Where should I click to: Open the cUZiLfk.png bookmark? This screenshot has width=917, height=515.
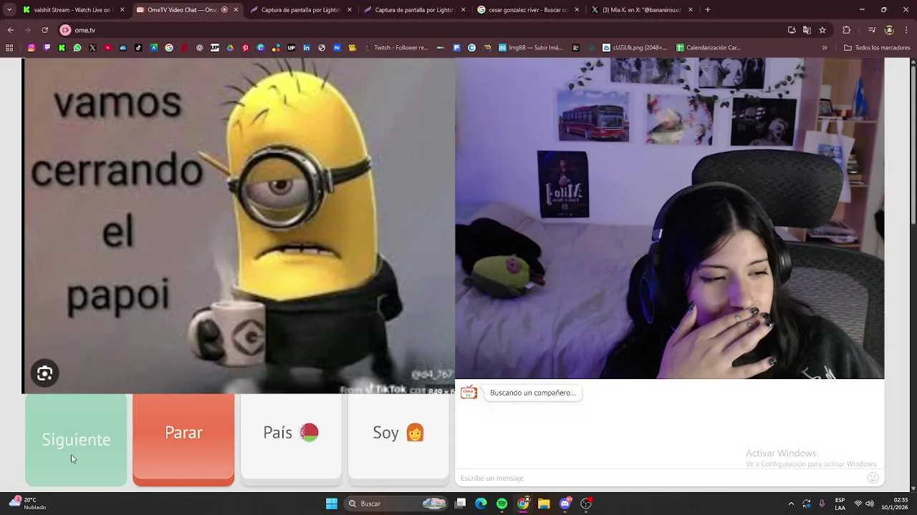pos(635,48)
